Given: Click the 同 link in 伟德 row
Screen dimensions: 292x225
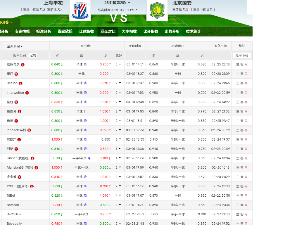Looking at the screenshot, I should 246,121.
